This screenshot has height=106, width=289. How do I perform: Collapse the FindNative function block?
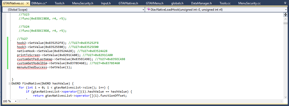[x=10, y=83]
